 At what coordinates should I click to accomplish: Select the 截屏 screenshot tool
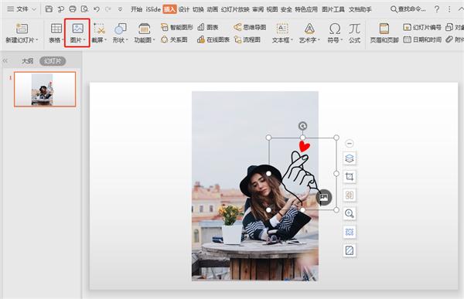(99, 32)
